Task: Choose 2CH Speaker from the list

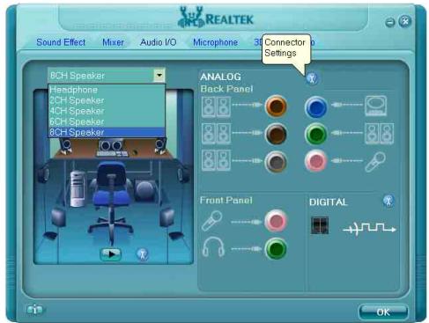Action: pyautogui.click(x=107, y=100)
